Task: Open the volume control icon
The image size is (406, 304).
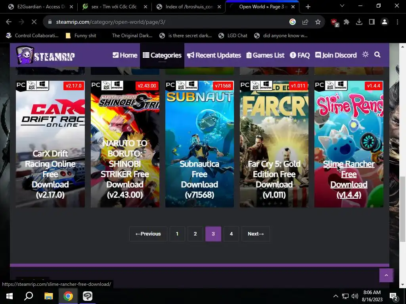Action: click(x=355, y=296)
